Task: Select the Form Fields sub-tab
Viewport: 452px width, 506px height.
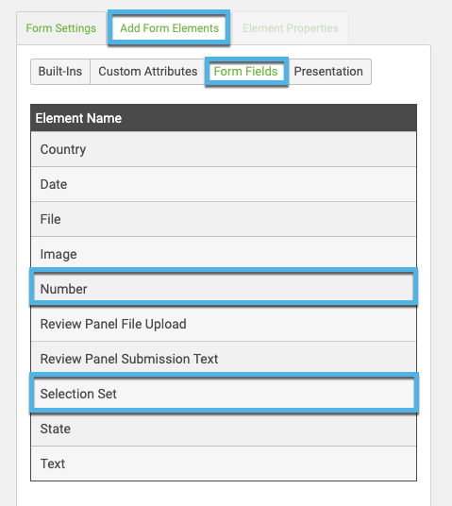Action: click(246, 72)
